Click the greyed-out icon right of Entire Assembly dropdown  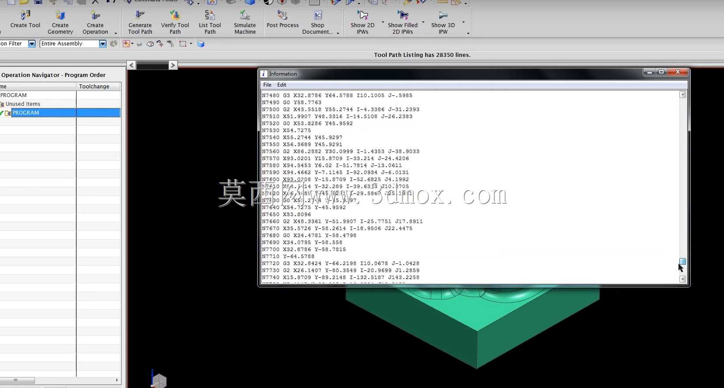click(114, 44)
